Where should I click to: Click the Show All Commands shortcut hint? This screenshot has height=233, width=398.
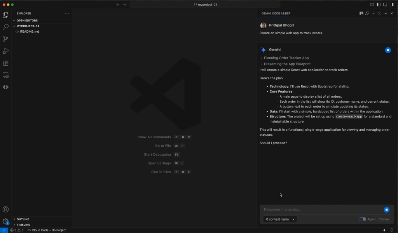coord(164,137)
